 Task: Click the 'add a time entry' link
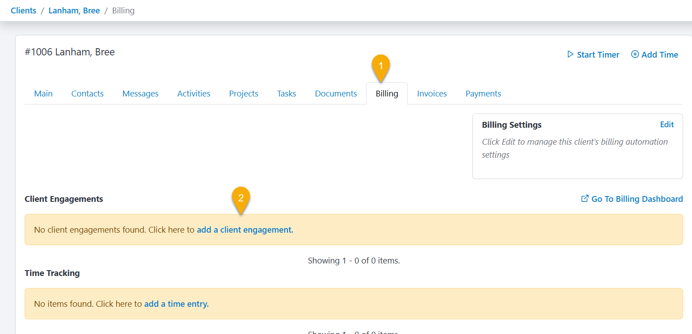click(x=176, y=304)
